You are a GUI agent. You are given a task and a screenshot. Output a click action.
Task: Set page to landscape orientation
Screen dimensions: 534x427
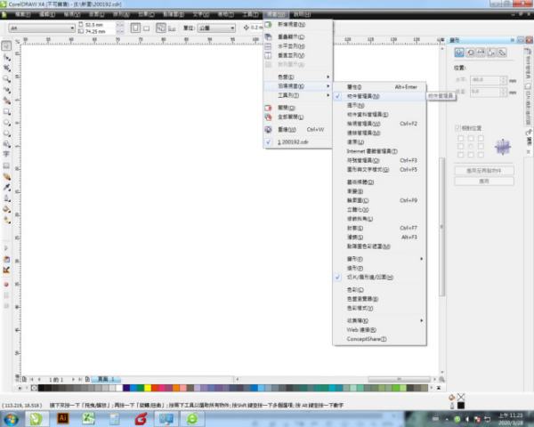[x=147, y=28]
